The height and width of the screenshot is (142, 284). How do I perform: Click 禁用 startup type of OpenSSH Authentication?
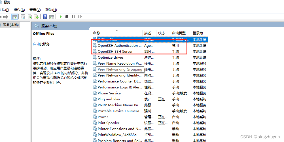[175, 45]
